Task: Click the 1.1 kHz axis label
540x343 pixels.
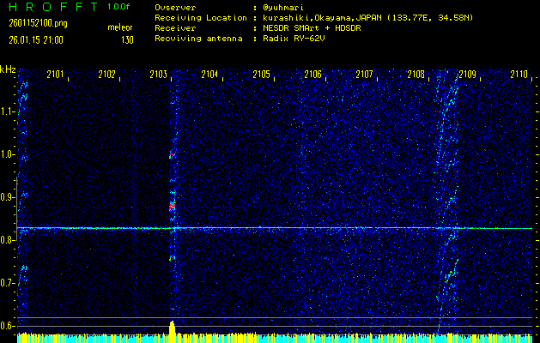Action: pos(6,111)
